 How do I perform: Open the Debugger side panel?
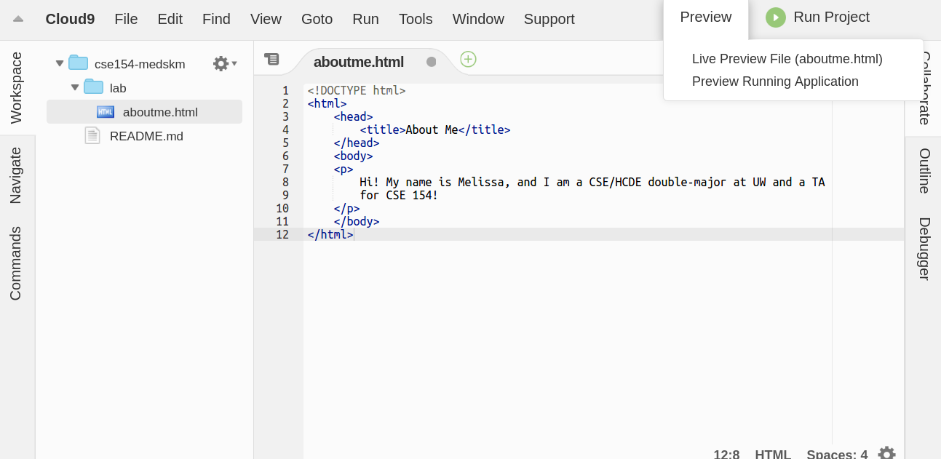[x=924, y=248]
